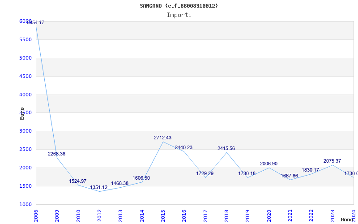Select the peak data label 2712.43
Image resolution: width=358 pixels, height=224 pixels.
click(162, 138)
